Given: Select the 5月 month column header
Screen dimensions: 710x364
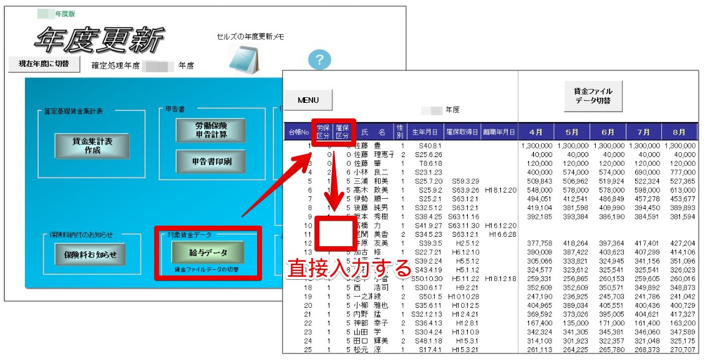Looking at the screenshot, I should click(572, 132).
